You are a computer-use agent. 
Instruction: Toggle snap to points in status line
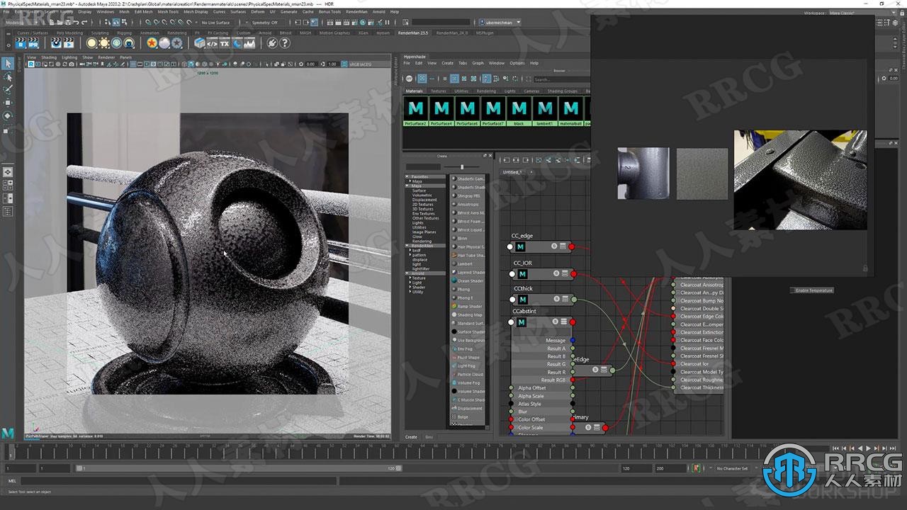(x=165, y=23)
